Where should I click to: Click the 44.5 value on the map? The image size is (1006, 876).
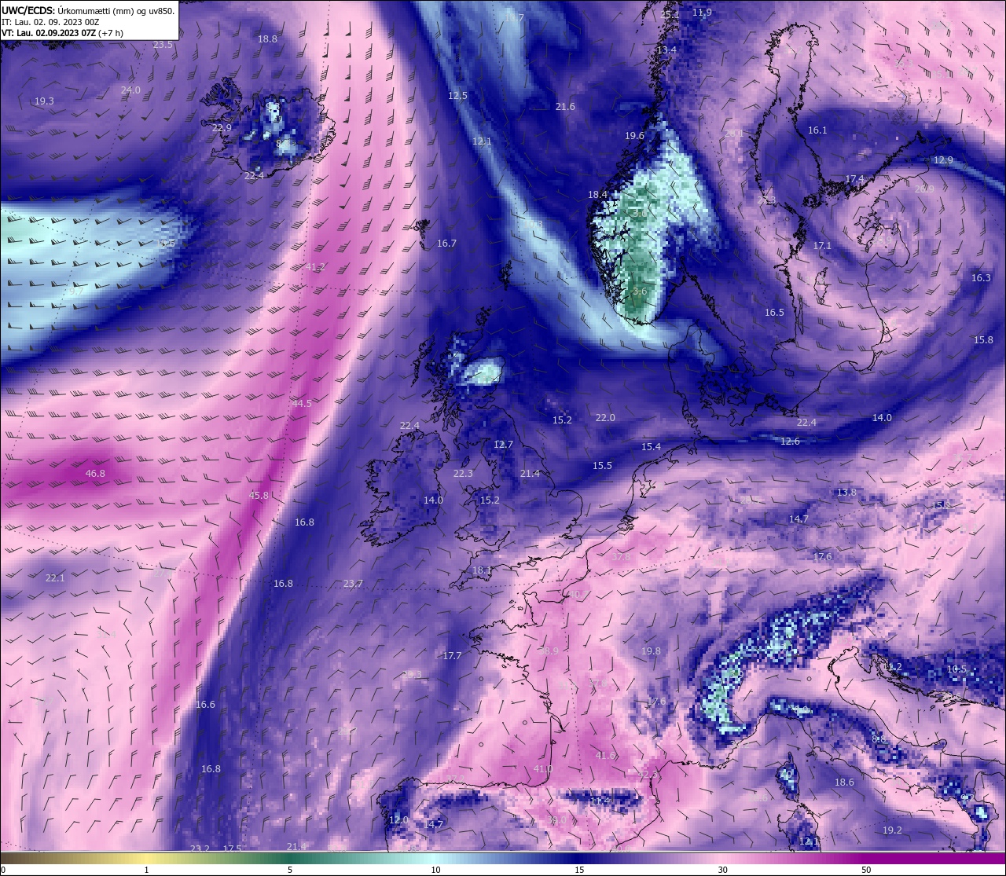pyautogui.click(x=302, y=403)
